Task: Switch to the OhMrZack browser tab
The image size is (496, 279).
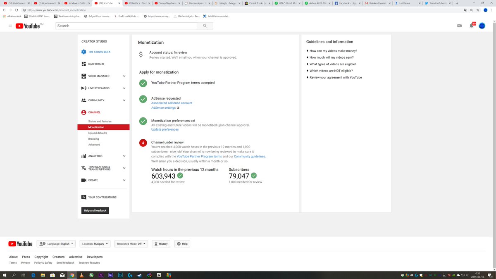Action: tap(138, 3)
